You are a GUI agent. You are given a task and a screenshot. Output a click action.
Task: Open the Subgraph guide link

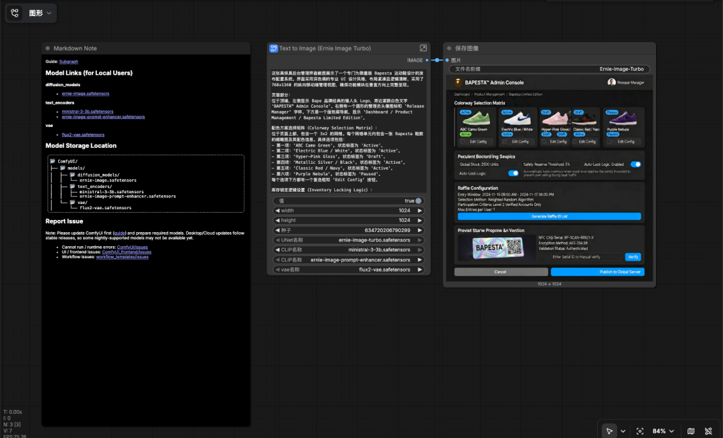tap(68, 62)
